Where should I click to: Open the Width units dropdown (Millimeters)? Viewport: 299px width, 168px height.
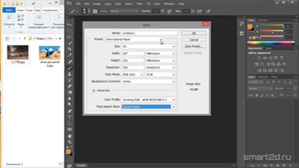point(160,54)
